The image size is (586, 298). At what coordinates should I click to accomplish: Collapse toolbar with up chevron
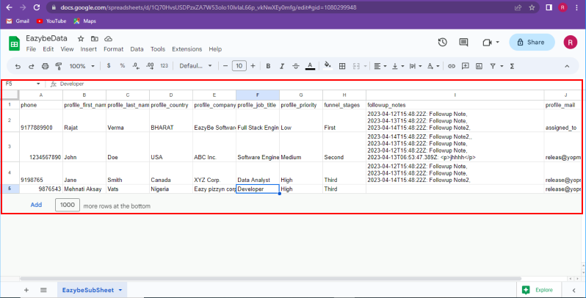pyautogui.click(x=567, y=66)
